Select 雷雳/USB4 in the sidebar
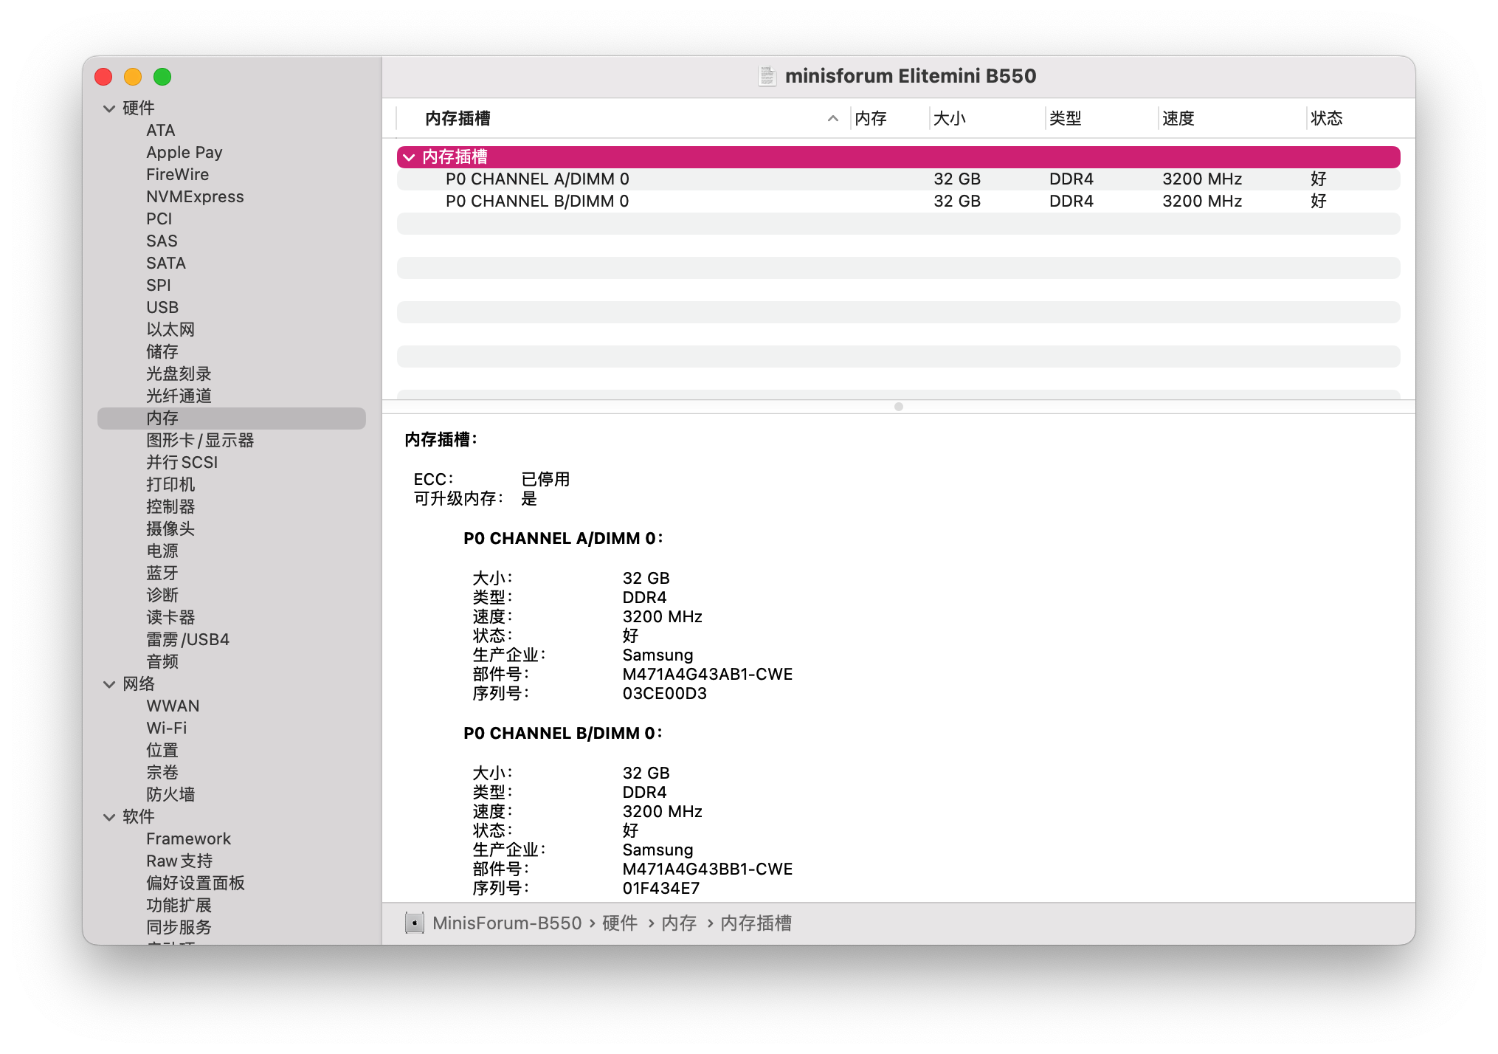This screenshot has height=1054, width=1498. [187, 639]
